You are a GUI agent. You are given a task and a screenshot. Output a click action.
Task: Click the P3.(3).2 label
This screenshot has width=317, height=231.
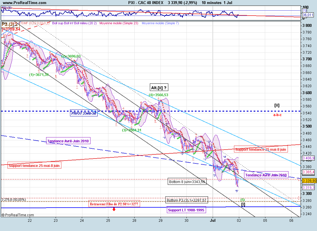point(10,25)
